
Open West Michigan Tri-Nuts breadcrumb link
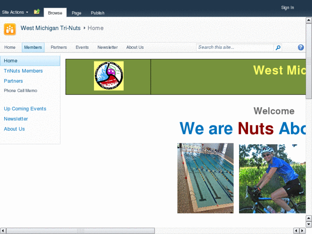click(51, 28)
